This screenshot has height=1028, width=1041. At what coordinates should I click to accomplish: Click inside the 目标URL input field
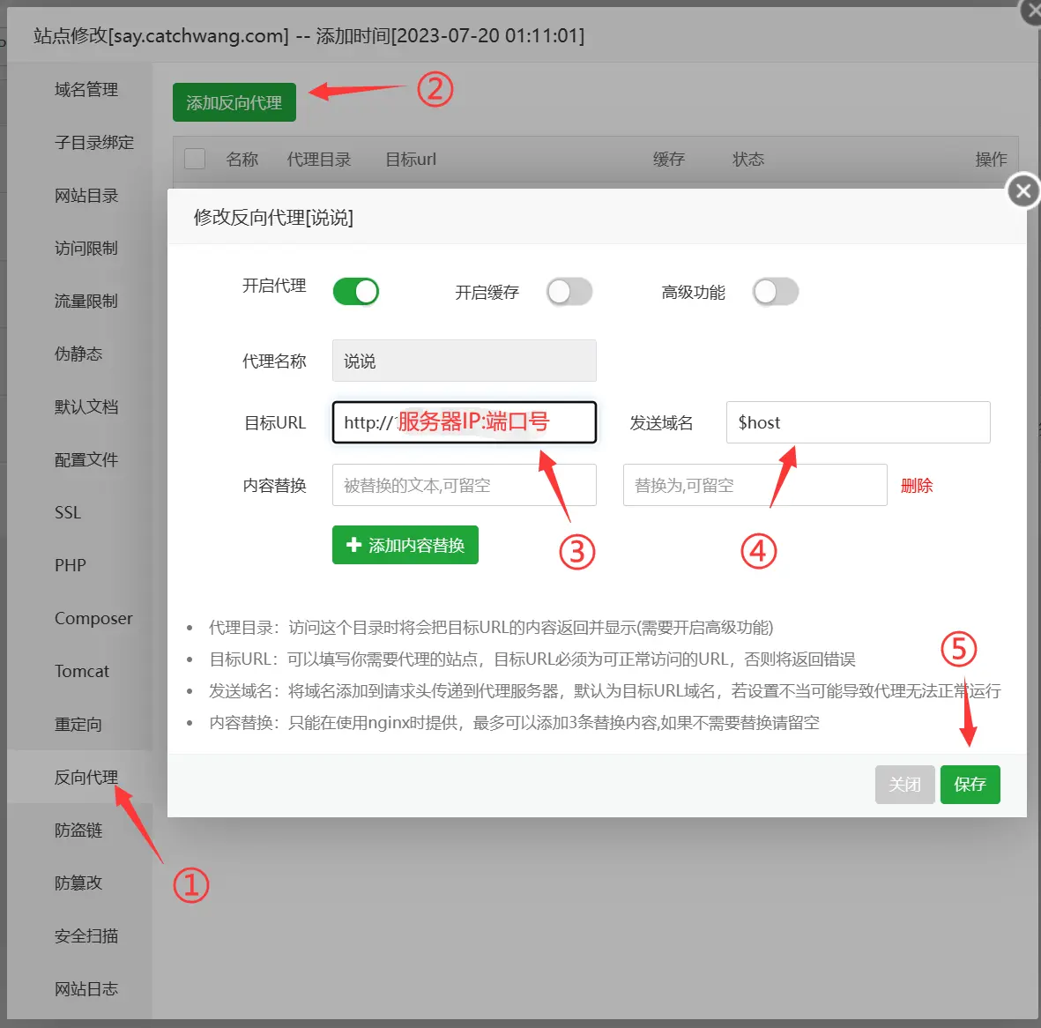click(464, 422)
